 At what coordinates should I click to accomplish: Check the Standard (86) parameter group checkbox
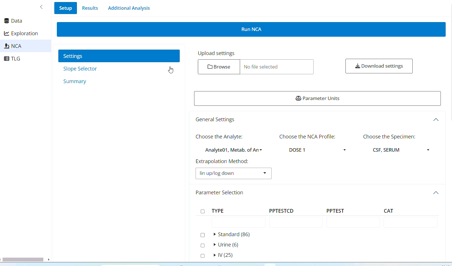(203, 235)
